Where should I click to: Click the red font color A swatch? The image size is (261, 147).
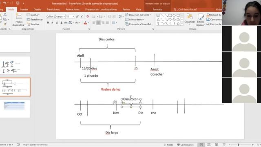pyautogui.click(x=85, y=23)
